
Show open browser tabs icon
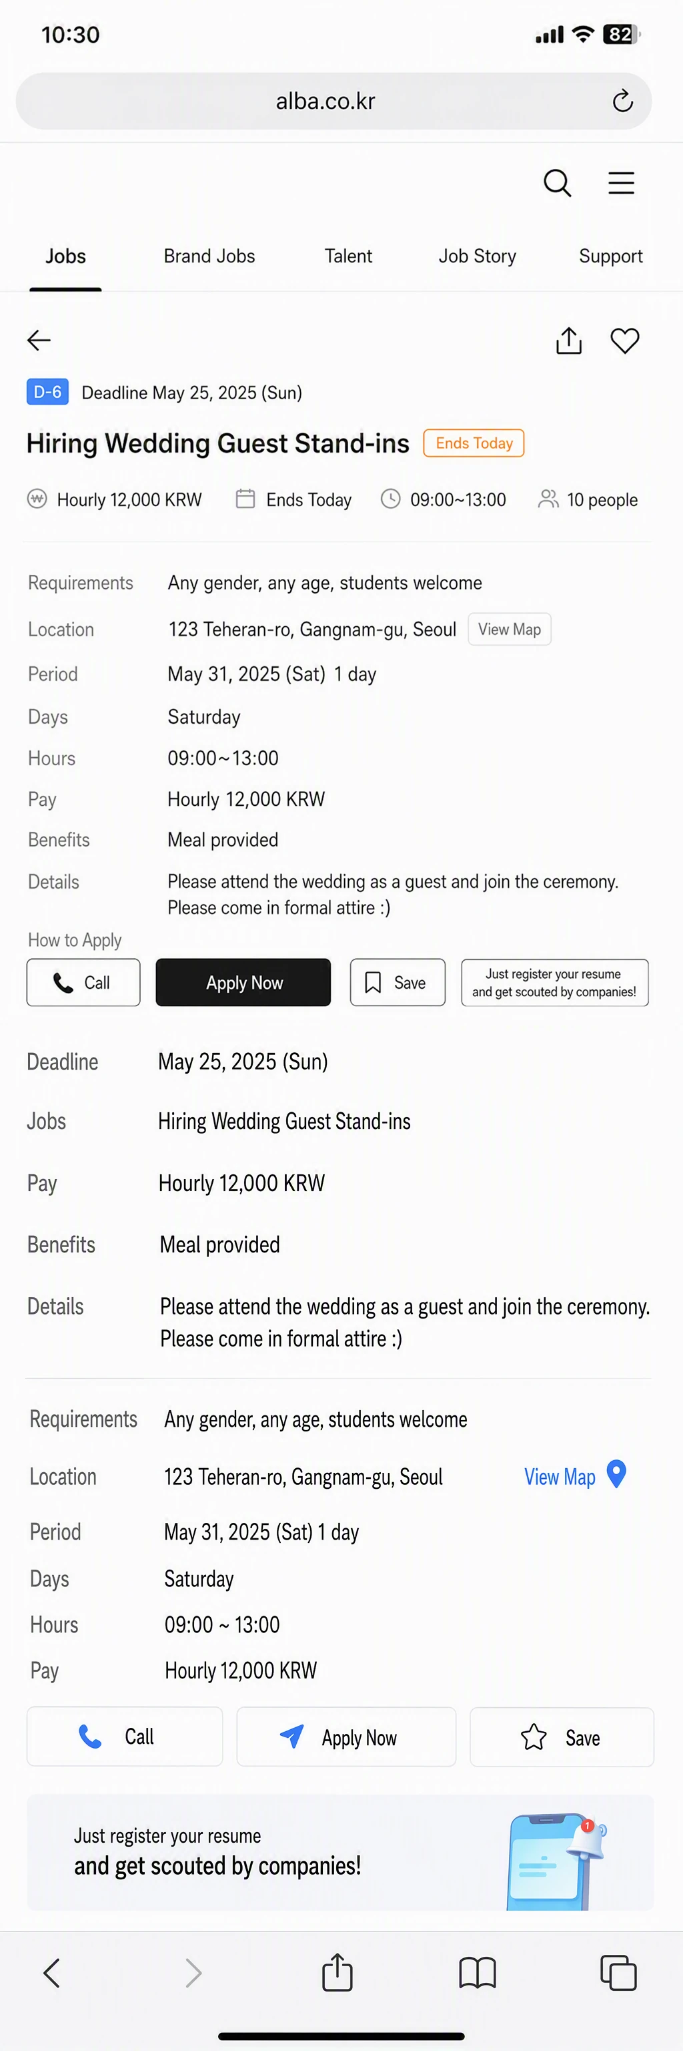click(x=618, y=1973)
